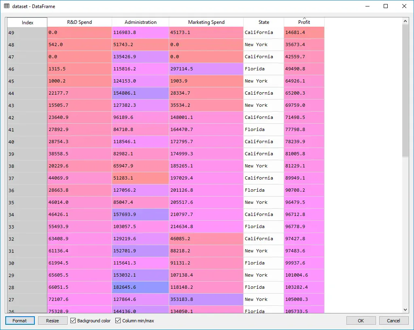Select row index 37
The width and height of the screenshot is (414, 330).
point(27,178)
